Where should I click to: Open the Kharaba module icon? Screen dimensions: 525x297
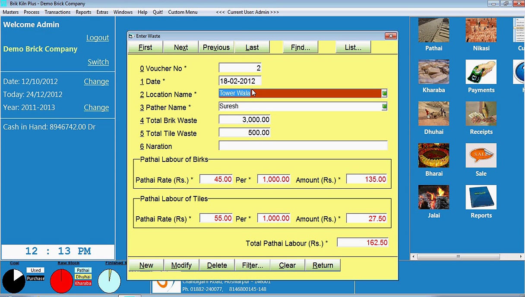click(x=433, y=72)
